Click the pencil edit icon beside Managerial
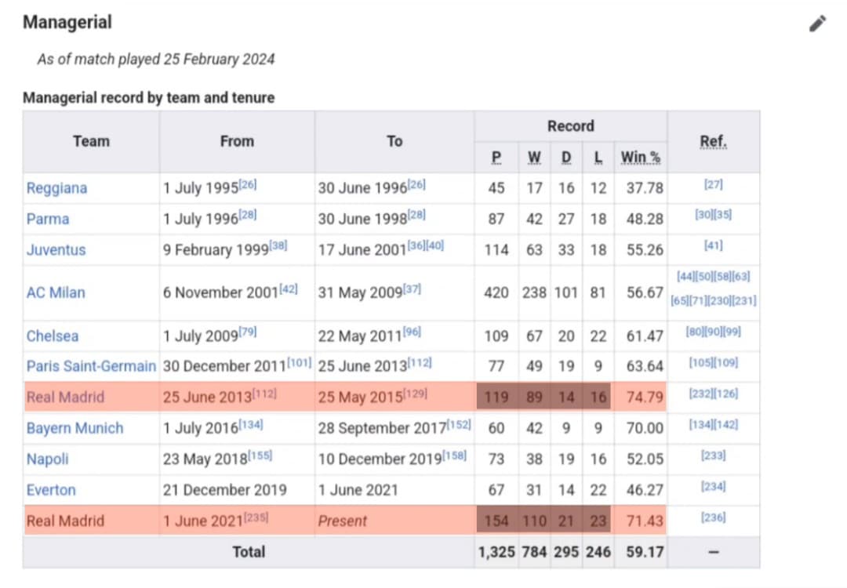847x588 pixels. 817,24
